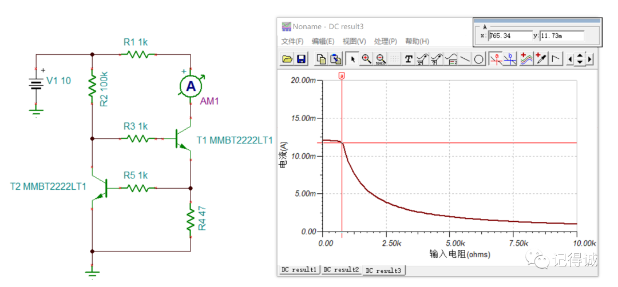618x287 pixels.
Task: Click the Open file folder icon
Action: (x=287, y=59)
